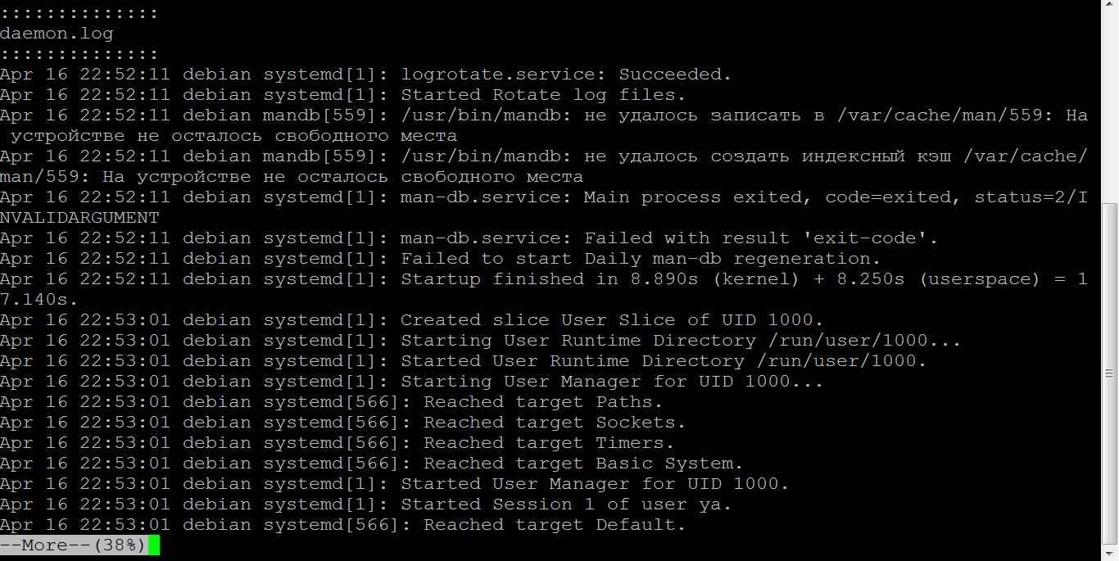This screenshot has height=561, width=1119.
Task: Click the mandb[559] 'не удалось записать' error line
Action: click(x=544, y=125)
